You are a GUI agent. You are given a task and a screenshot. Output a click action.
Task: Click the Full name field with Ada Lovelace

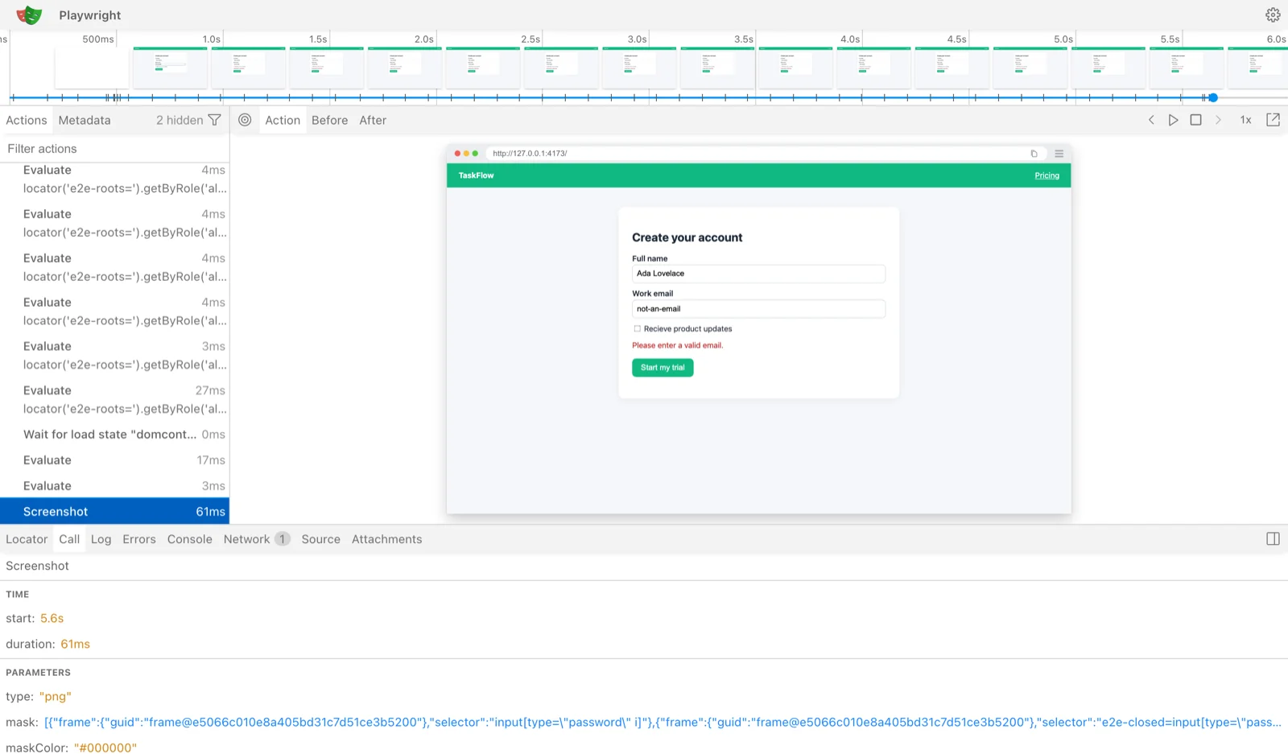pos(758,274)
